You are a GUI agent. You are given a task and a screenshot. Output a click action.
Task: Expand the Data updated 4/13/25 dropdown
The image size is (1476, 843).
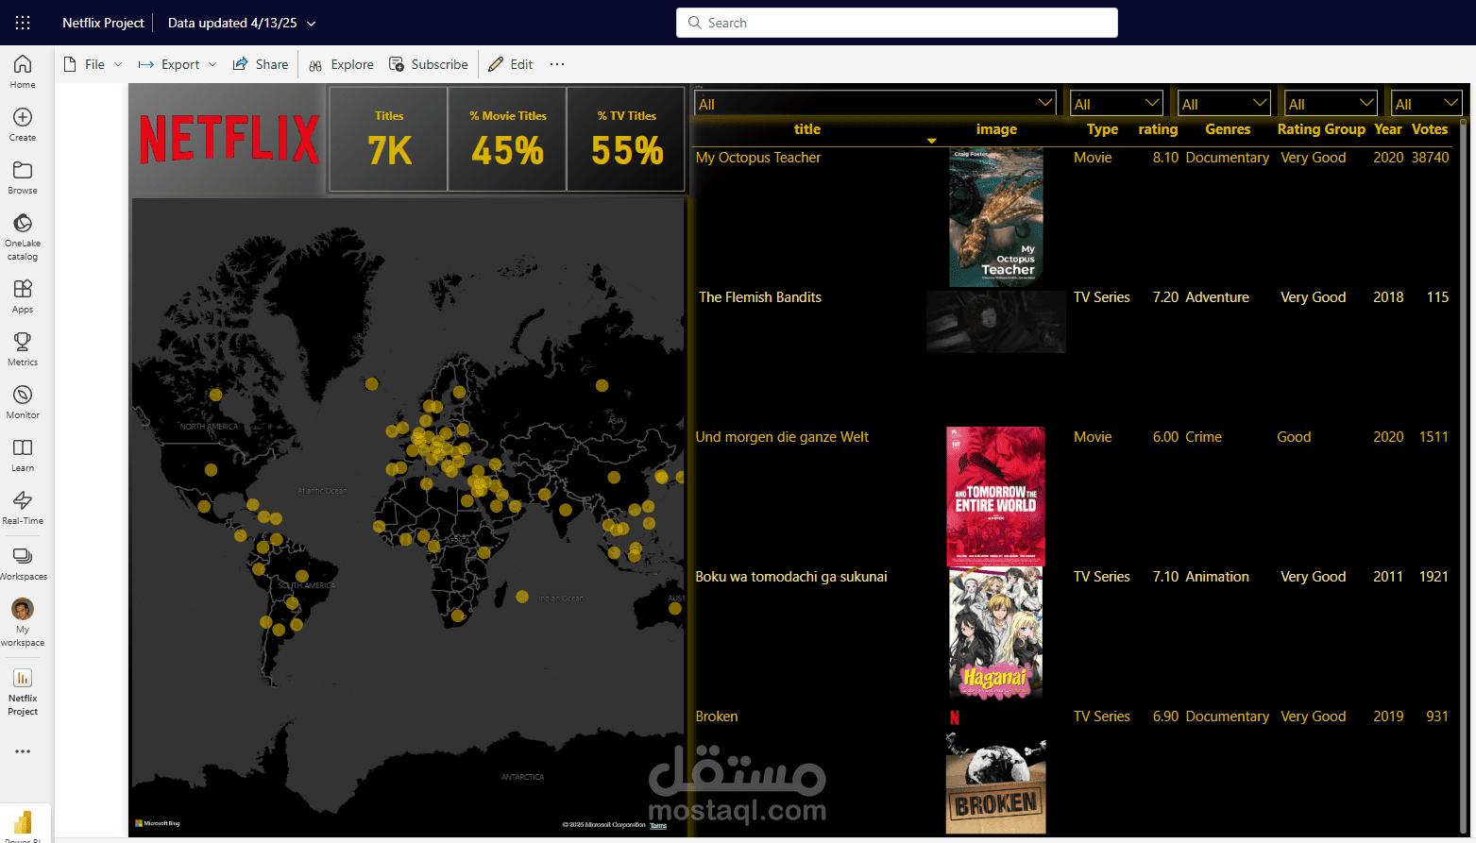click(312, 23)
